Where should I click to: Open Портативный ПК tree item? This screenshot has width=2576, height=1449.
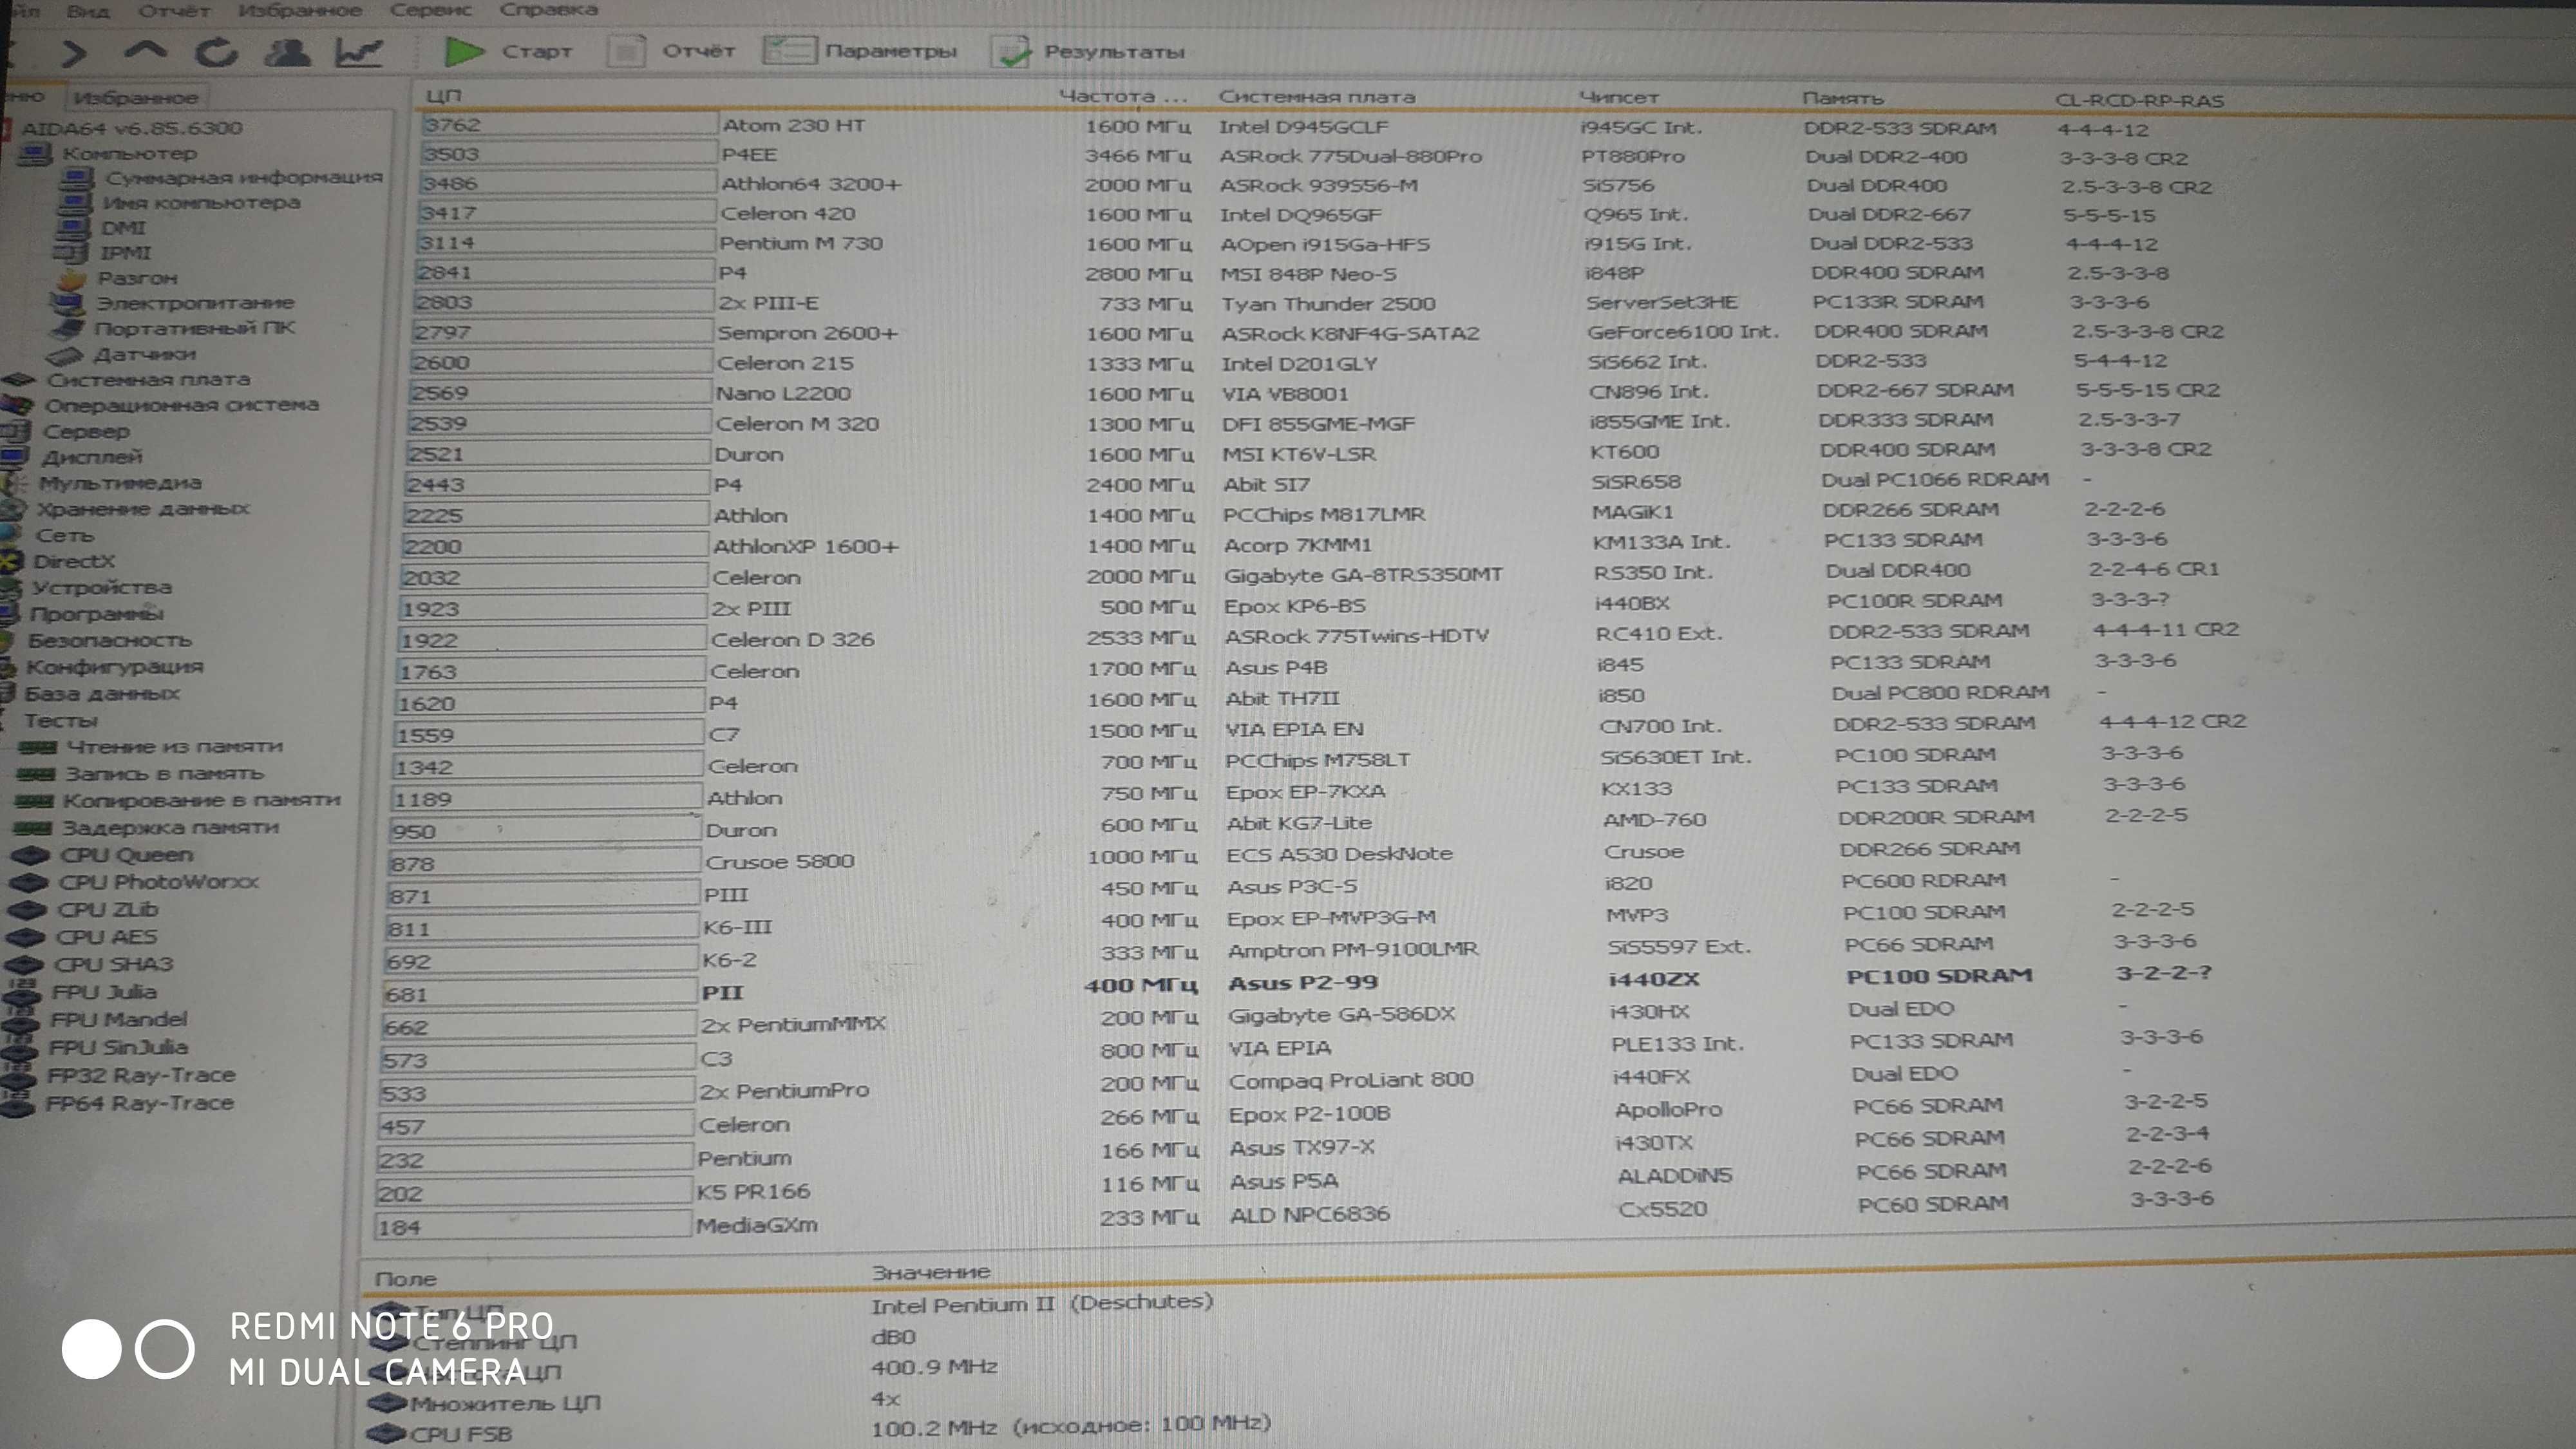[x=194, y=328]
